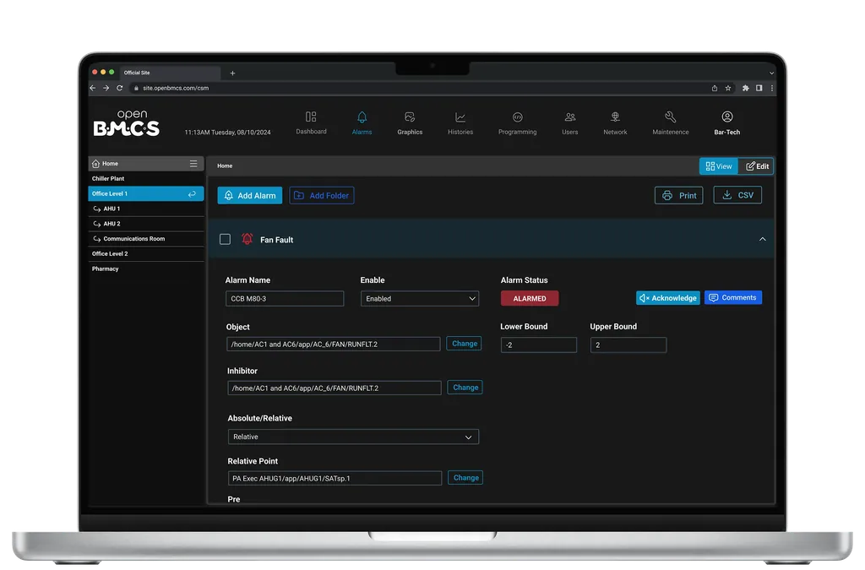865x570 pixels.
Task: Switch to View mode
Action: click(x=718, y=166)
